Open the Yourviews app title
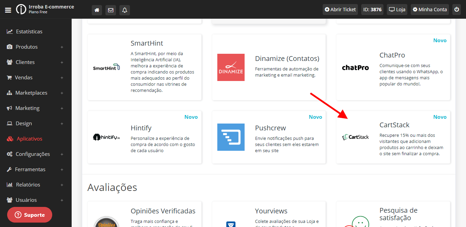The height and width of the screenshot is (227, 466). [271, 211]
